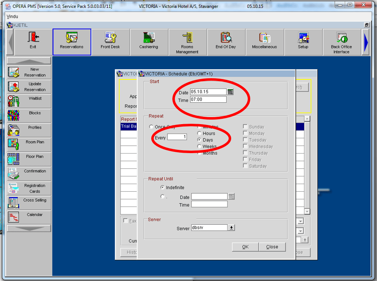Open the Setup toolbar icon
The image size is (377, 281).
303,42
